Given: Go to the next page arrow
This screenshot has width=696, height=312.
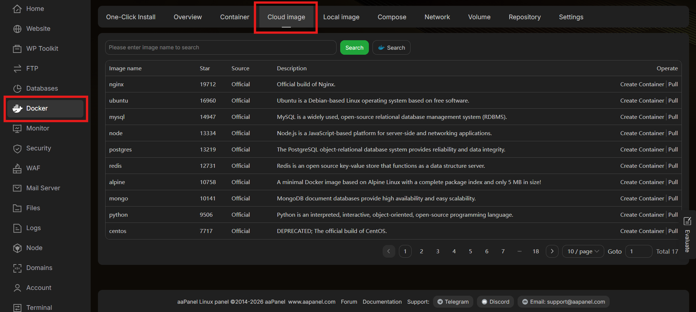Looking at the screenshot, I should (552, 251).
